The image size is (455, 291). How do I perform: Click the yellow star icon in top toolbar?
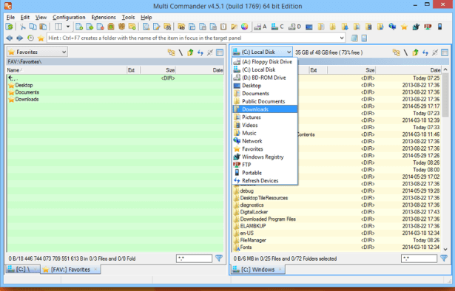pos(404,27)
